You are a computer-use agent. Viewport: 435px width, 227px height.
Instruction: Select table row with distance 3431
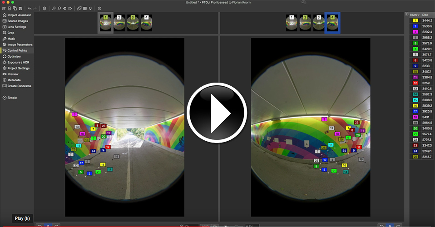tap(422, 117)
